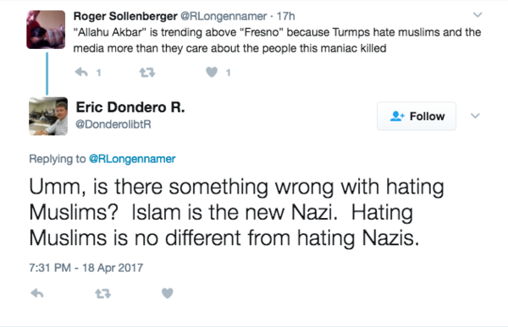Like Roger Sollenberger's tweet

(x=212, y=72)
